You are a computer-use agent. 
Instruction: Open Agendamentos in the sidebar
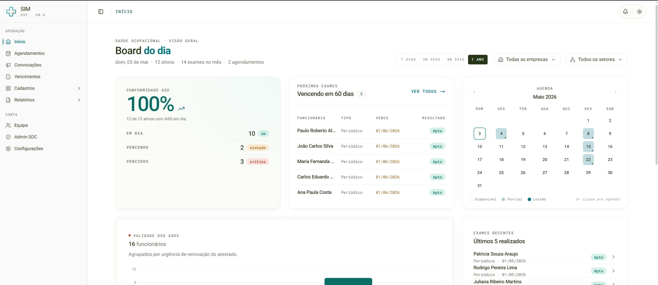[44, 53]
